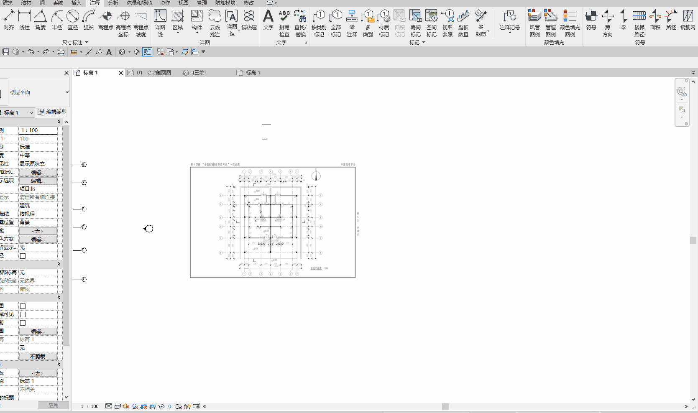This screenshot has height=413, width=698.
Task: Click 钢筋网 fabric symbol tool
Action: (x=688, y=20)
